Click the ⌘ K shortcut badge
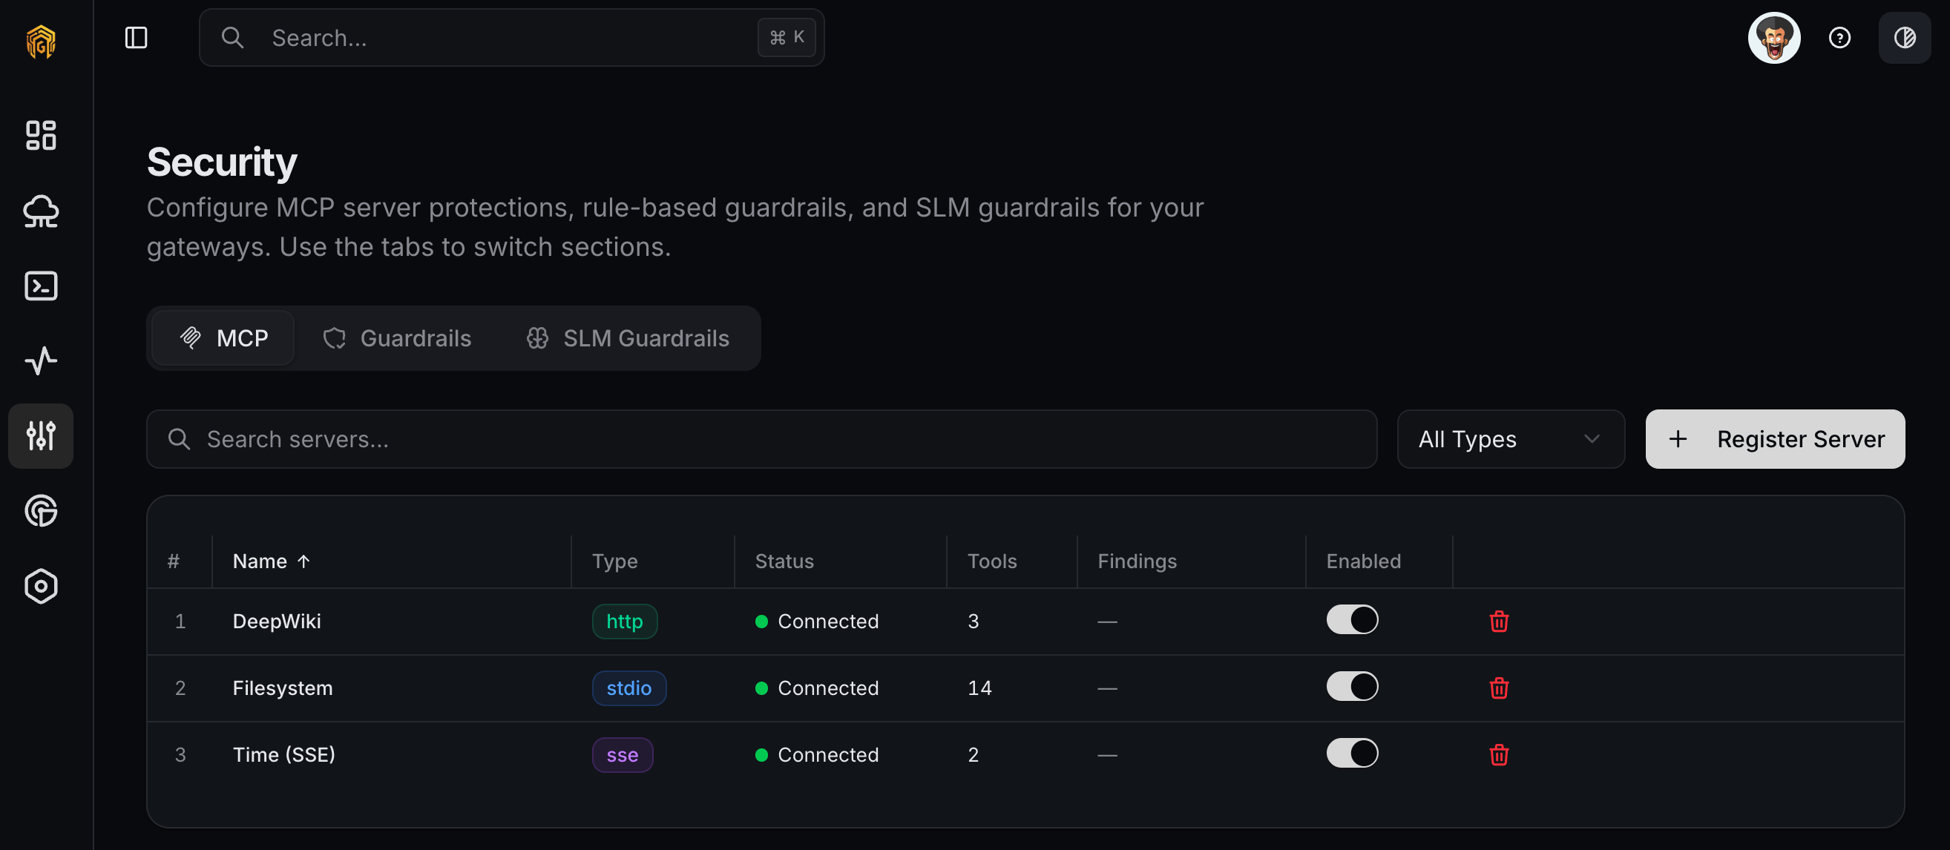The width and height of the screenshot is (1950, 850). point(787,37)
